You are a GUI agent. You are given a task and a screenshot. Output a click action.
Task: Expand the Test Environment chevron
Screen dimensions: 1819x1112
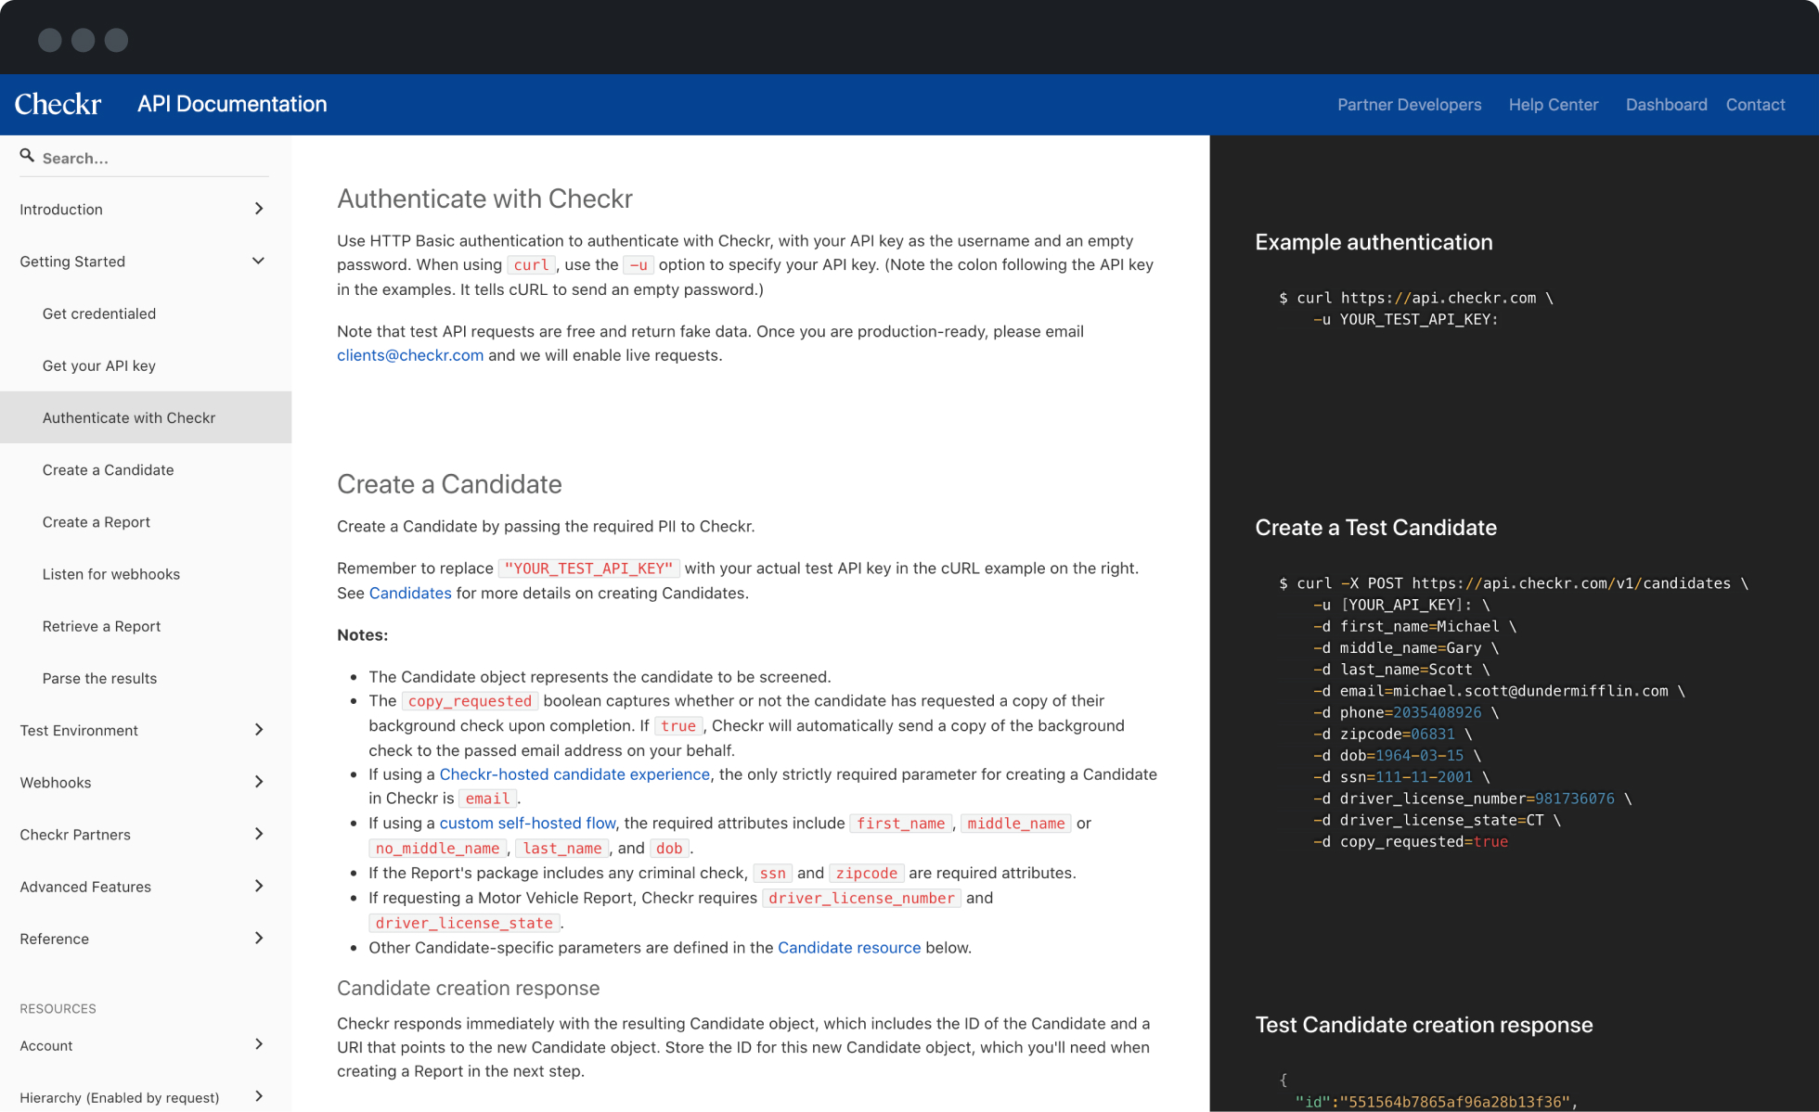pos(259,730)
